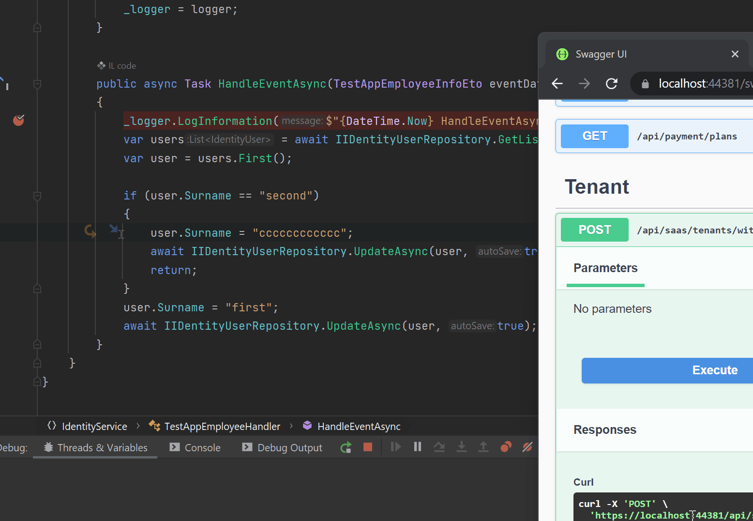
Task: Click TestAppEmployeeHandler in the breadcrumb bar
Action: tap(222, 427)
